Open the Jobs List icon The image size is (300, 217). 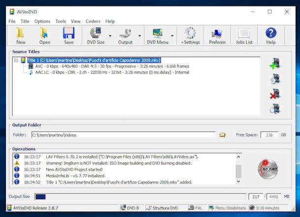pos(244,33)
